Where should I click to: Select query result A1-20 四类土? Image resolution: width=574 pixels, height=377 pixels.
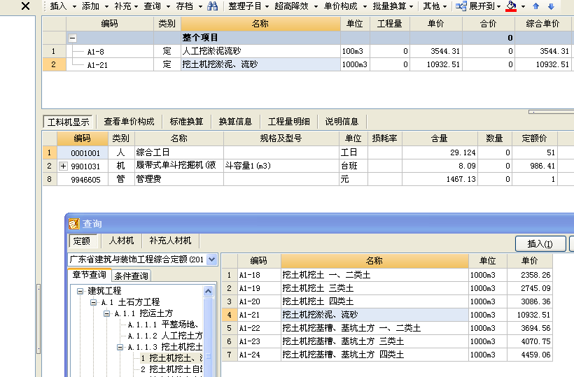coord(387,301)
